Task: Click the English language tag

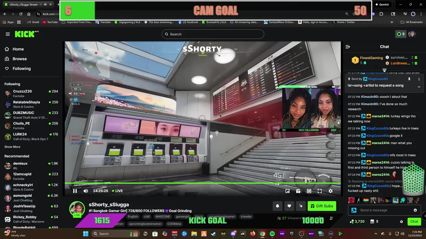Action: point(133,216)
